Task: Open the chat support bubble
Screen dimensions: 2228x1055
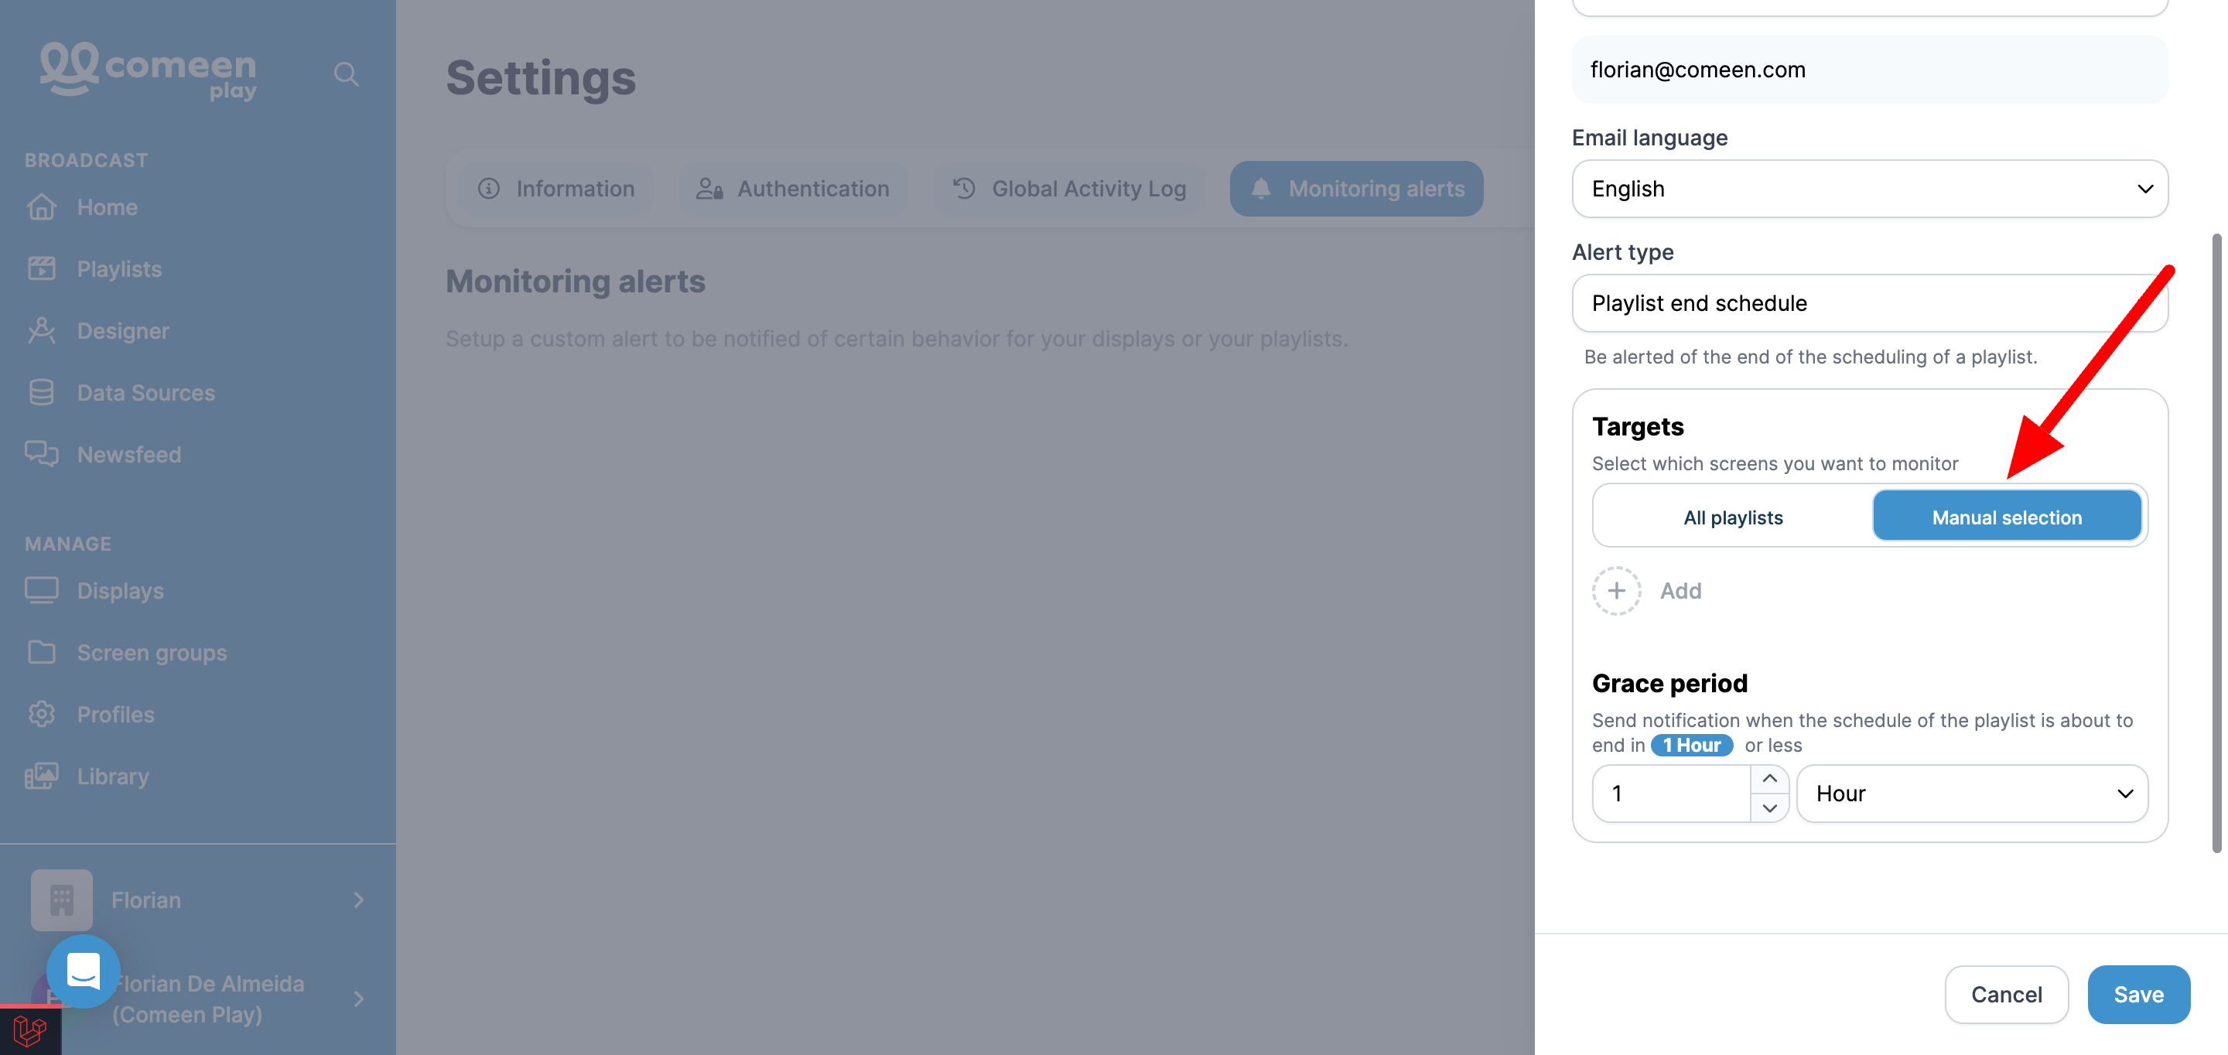Action: [x=83, y=971]
